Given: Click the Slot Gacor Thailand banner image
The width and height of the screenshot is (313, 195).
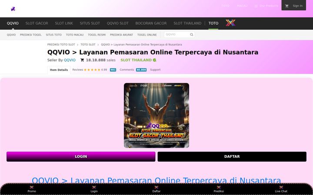Looking at the screenshot, I should pos(156,115).
